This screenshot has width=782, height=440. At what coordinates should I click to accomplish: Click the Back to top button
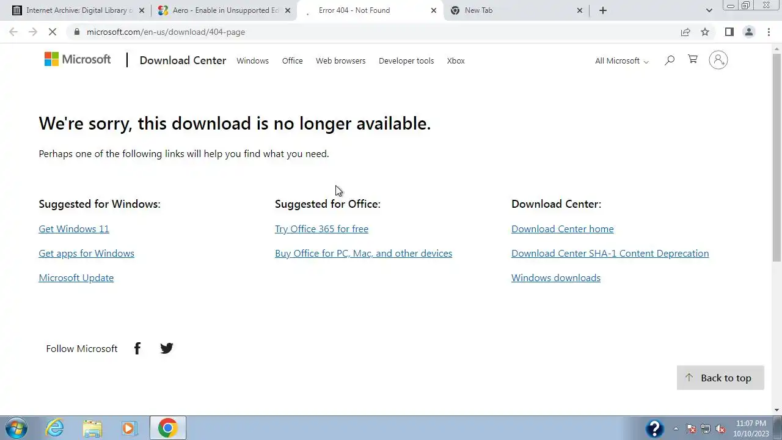(x=720, y=378)
